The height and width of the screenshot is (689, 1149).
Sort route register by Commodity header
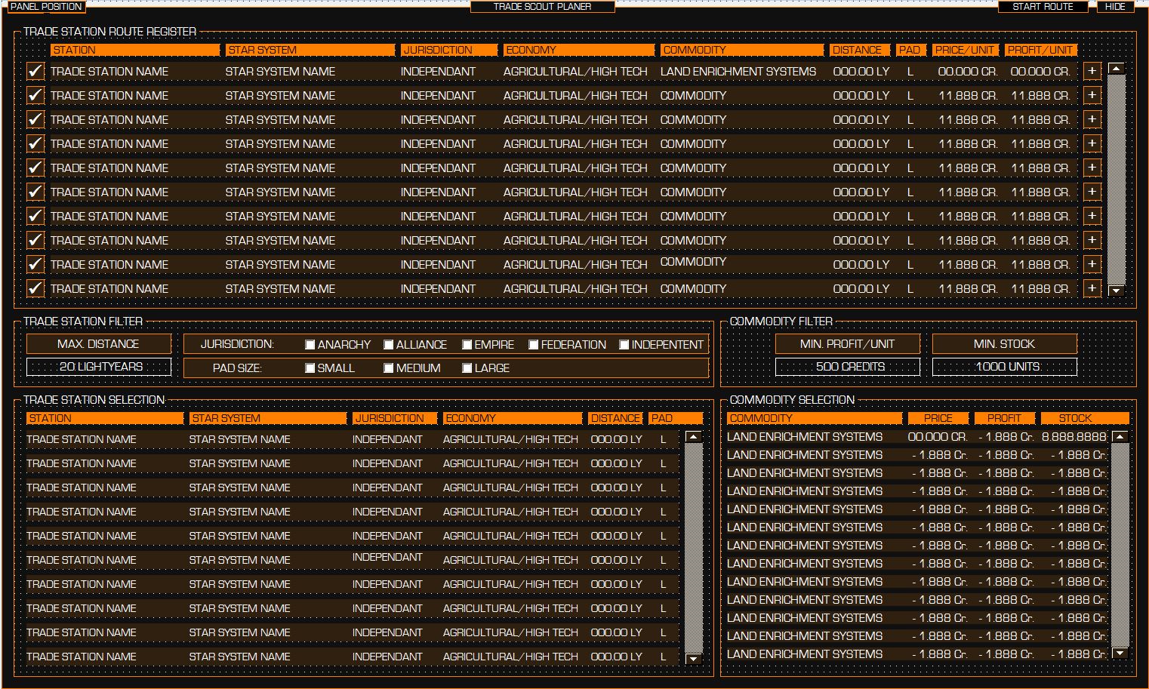[x=742, y=50]
